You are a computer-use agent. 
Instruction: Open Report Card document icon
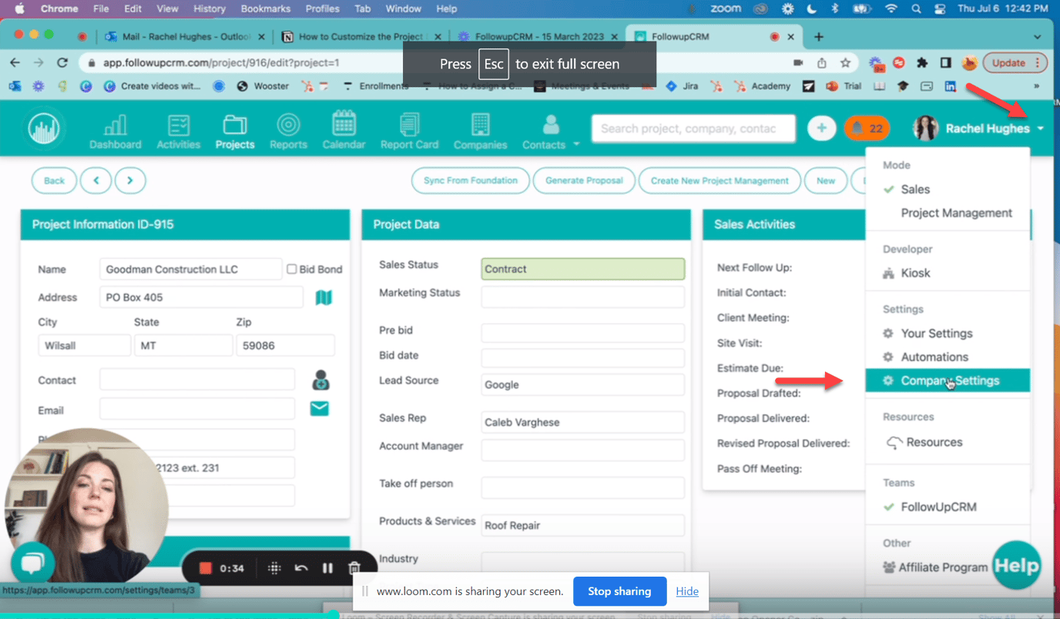click(409, 125)
